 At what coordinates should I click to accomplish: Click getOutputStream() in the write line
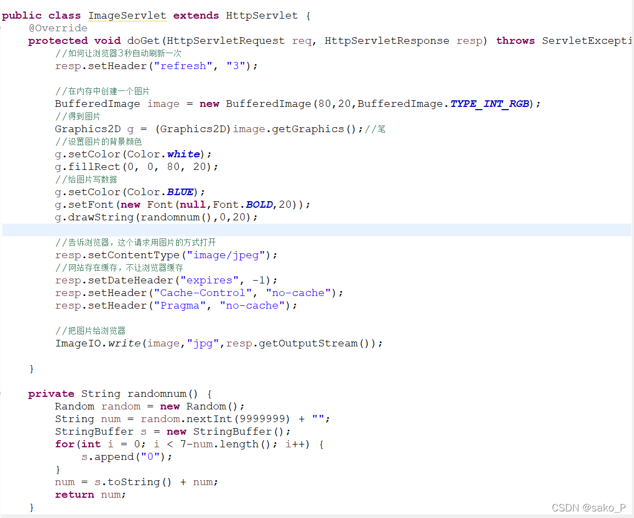pyautogui.click(x=314, y=344)
